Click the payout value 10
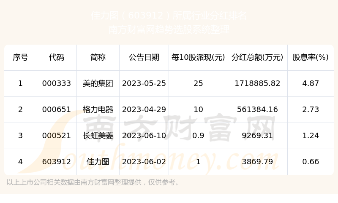The height and width of the screenshot is (203, 338). [x=198, y=110]
